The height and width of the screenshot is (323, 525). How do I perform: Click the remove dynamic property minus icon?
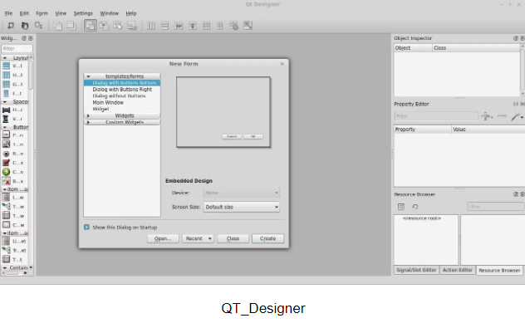coord(502,116)
